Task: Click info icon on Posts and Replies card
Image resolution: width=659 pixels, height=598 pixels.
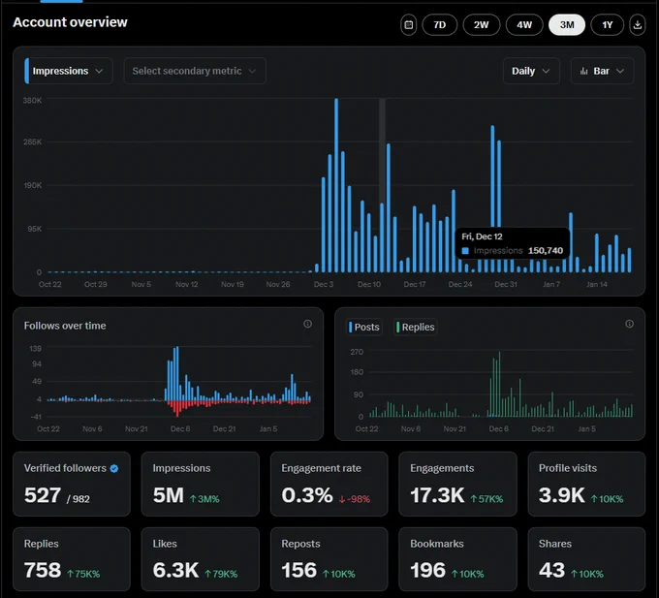Action: (x=629, y=324)
